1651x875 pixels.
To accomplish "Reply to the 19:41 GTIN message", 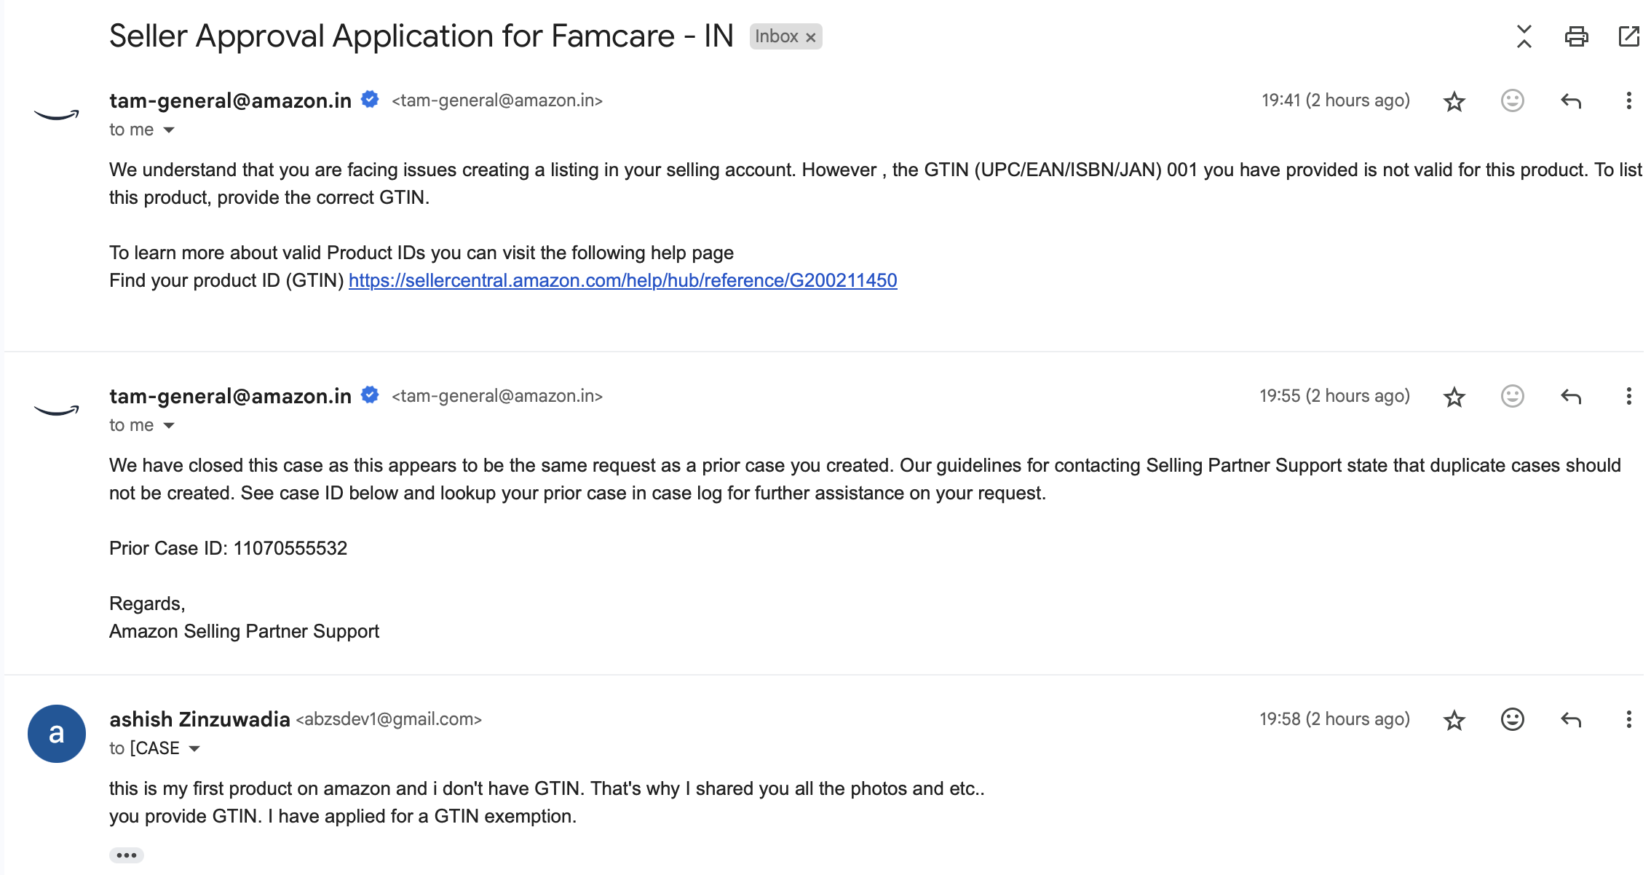I will point(1571,101).
